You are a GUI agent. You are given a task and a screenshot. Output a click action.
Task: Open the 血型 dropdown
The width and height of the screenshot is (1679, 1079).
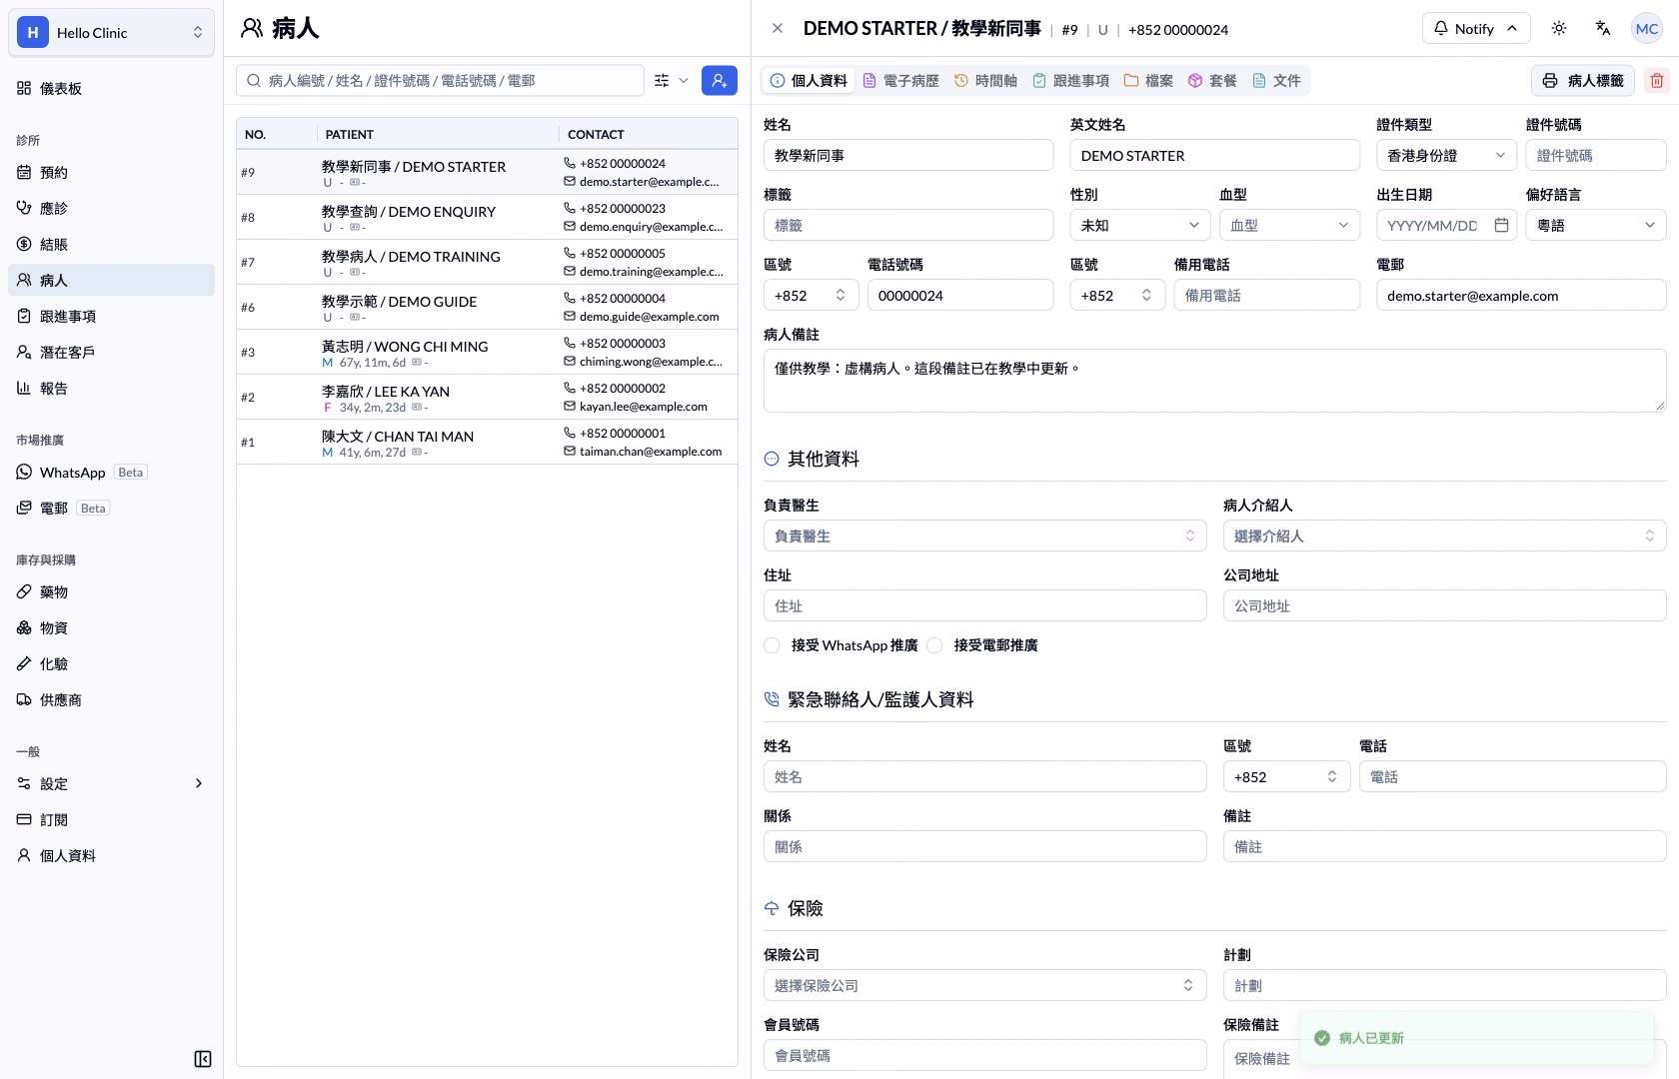coord(1289,225)
